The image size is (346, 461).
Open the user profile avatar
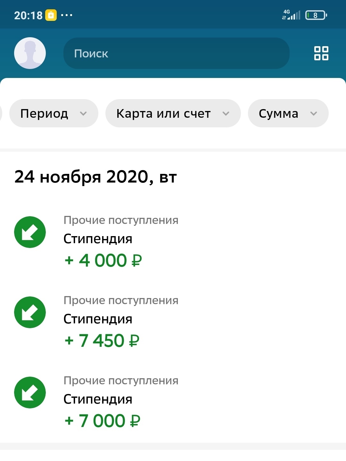point(30,53)
